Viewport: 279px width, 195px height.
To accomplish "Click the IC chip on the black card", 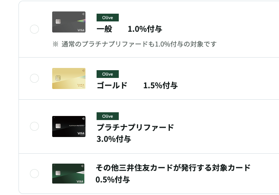I will tap(58, 126).
